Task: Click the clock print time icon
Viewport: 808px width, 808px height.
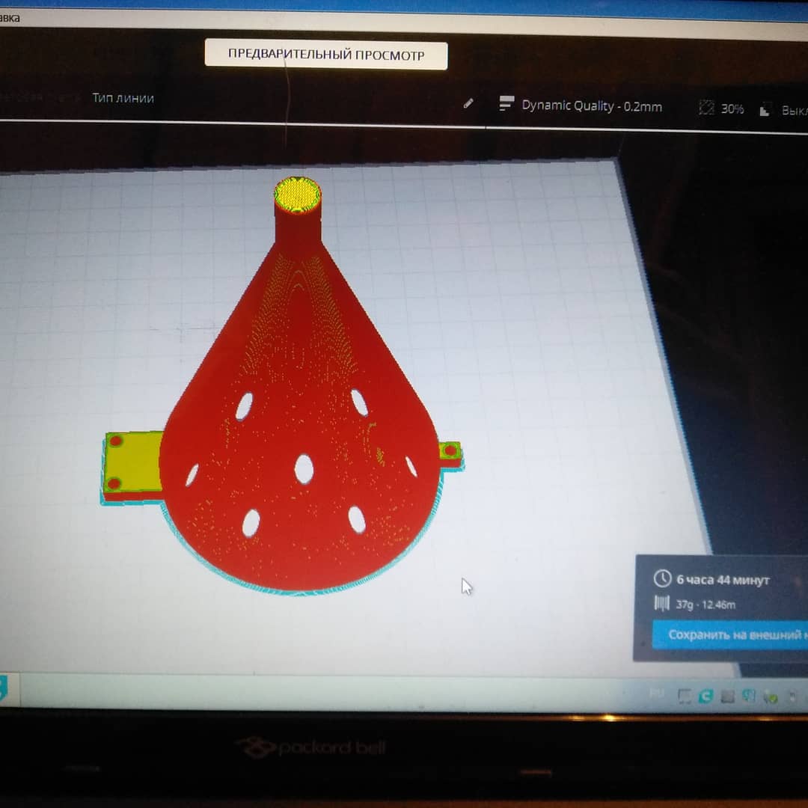Action: (662, 578)
